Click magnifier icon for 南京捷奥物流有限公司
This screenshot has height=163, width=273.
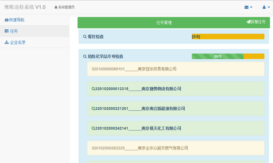93,89
